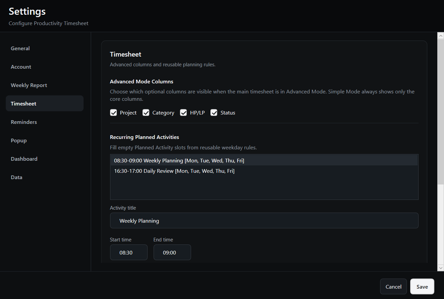
Task: Open the General settings section
Action: coord(45,48)
